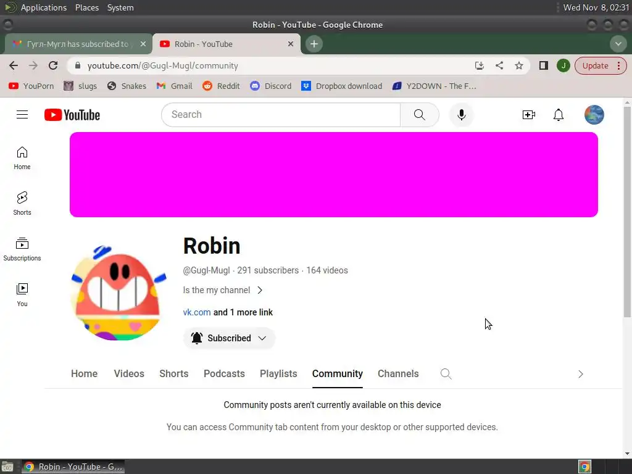
Task: Go to Home in sidebar
Action: pos(22,158)
